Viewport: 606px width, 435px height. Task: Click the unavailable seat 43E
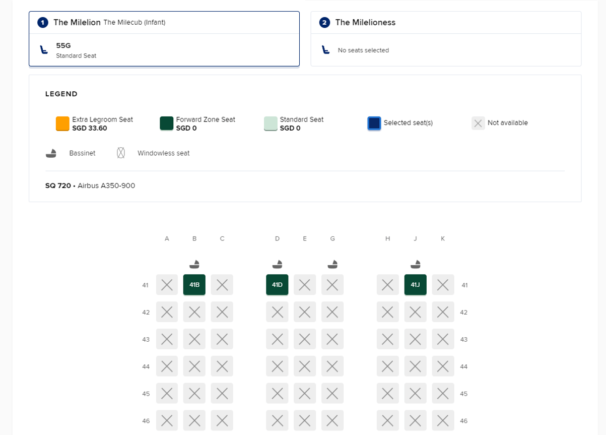(x=305, y=339)
